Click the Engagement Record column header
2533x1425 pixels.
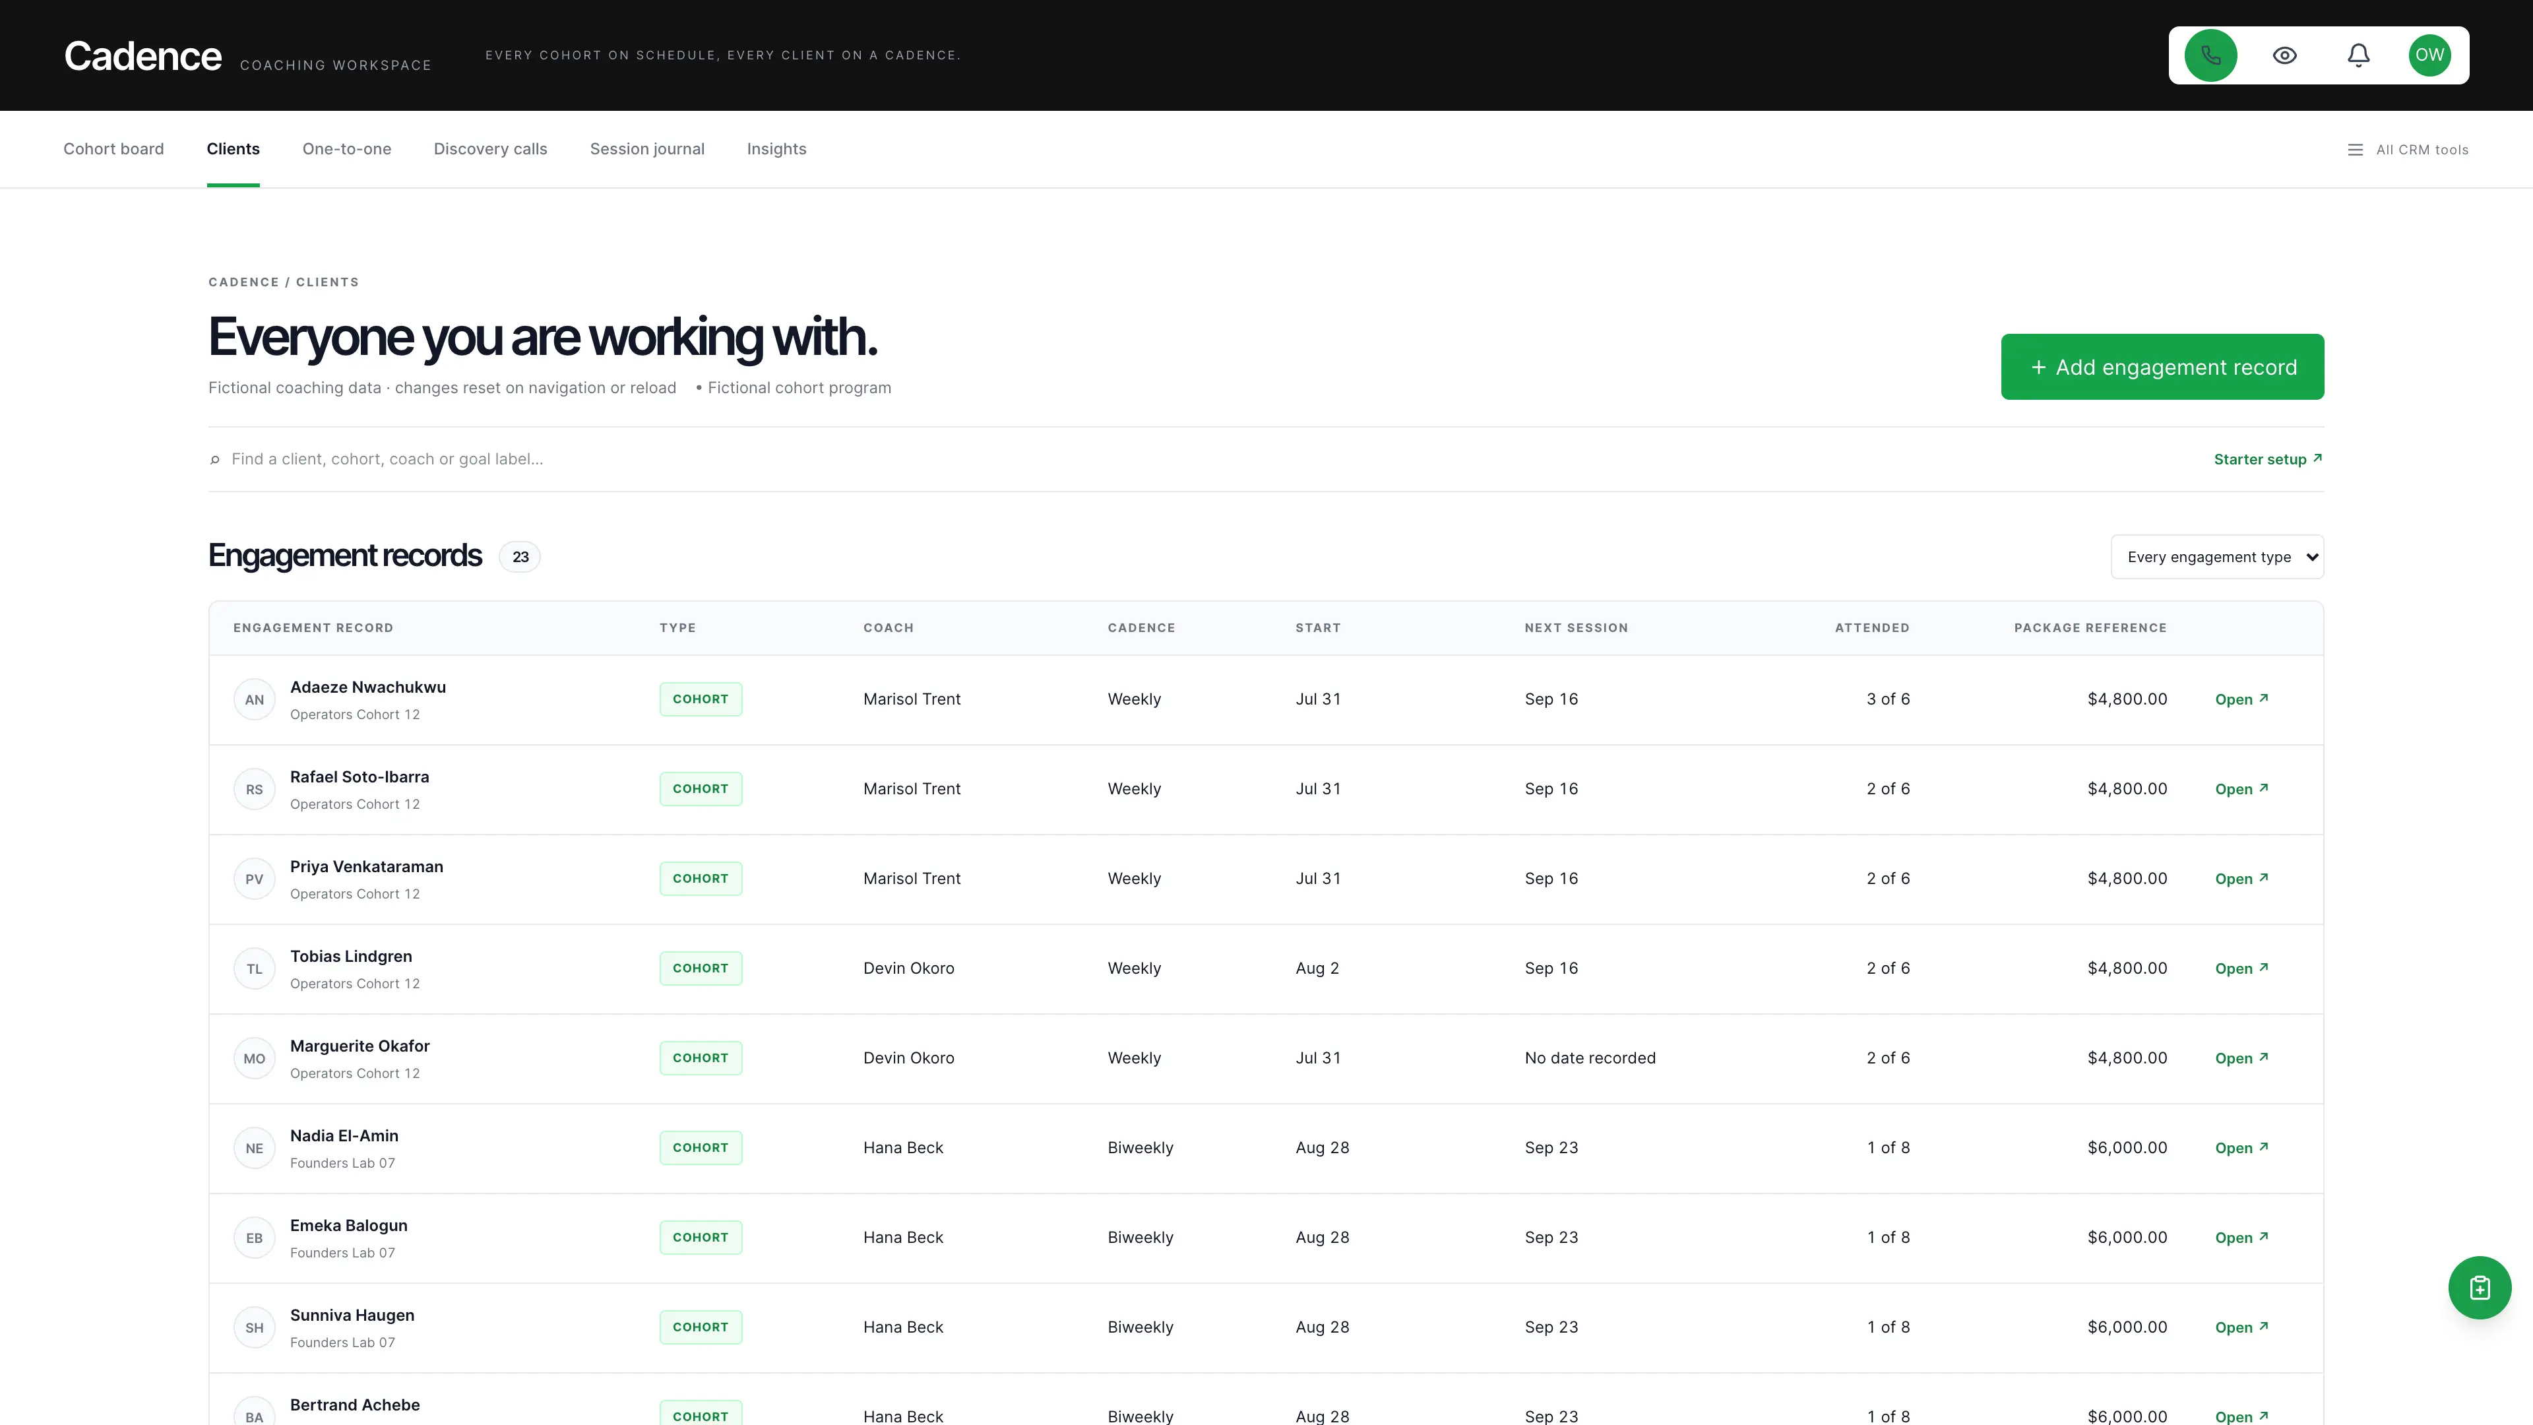(313, 627)
